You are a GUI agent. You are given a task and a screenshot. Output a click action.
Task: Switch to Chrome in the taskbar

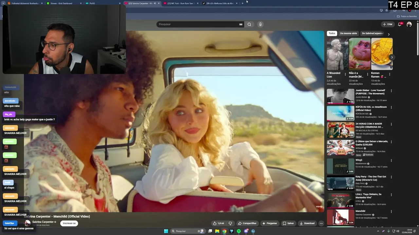224,231
